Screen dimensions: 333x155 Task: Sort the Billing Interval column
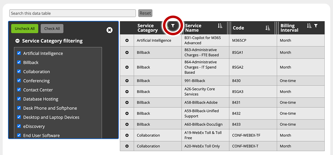point(310,26)
